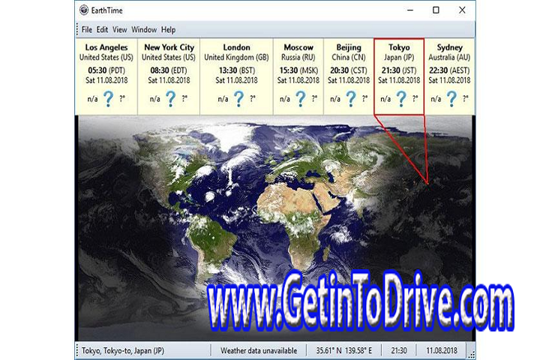Select the Beijing city name
540x360 pixels.
(349, 47)
